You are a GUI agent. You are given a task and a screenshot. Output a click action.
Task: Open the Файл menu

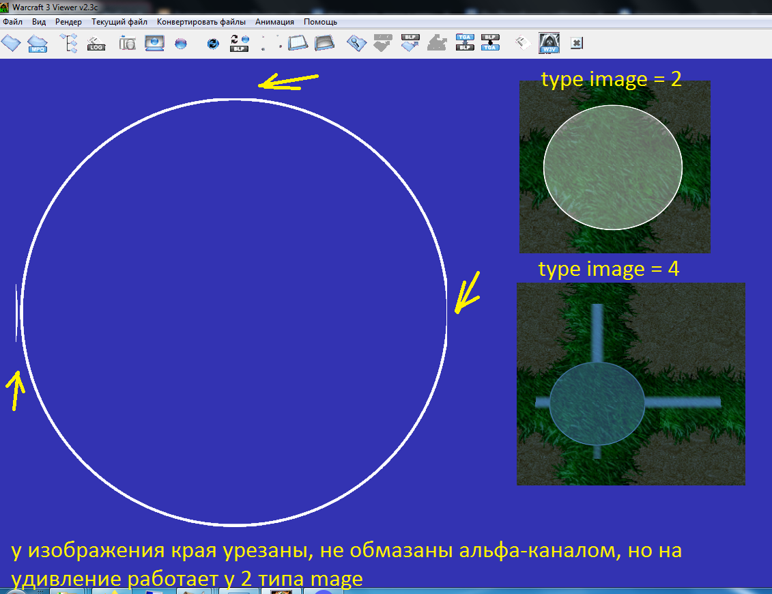[12, 22]
